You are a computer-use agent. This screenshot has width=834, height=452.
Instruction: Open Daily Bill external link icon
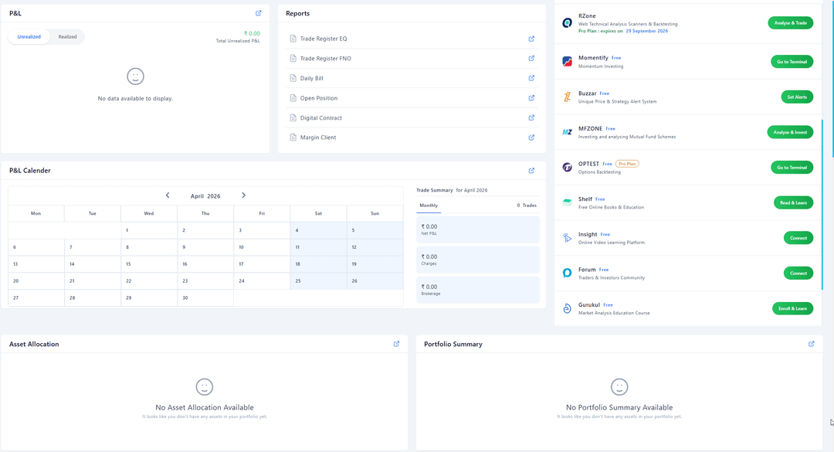point(531,78)
